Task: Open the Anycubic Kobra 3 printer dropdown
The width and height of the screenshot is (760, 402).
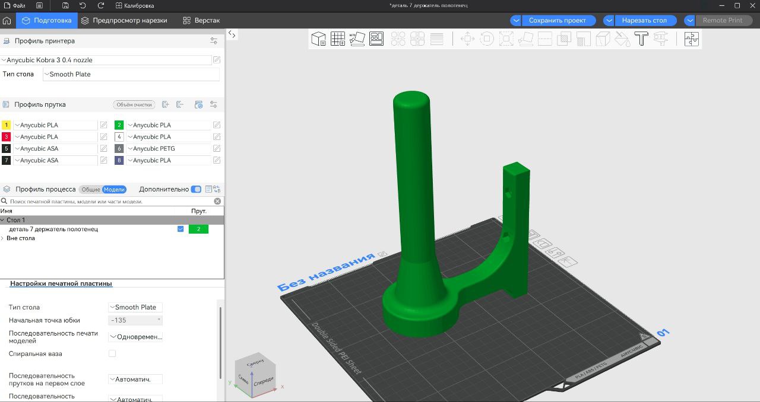Action: pos(107,60)
